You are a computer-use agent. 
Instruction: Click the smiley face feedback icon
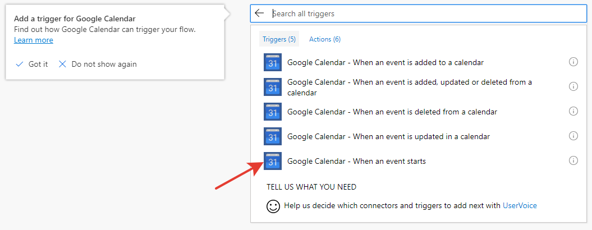(x=273, y=206)
